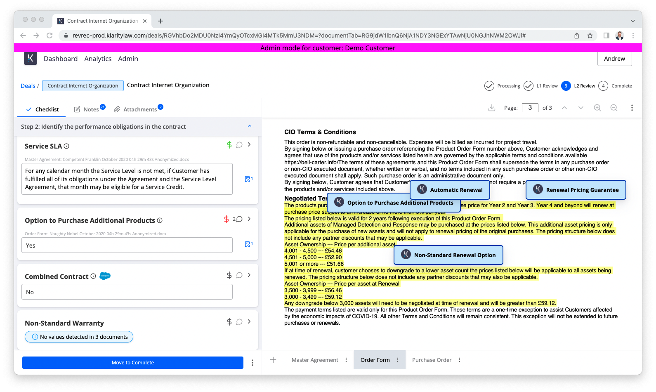
Task: Click the info icon beside Combined Contract
Action: 93,276
